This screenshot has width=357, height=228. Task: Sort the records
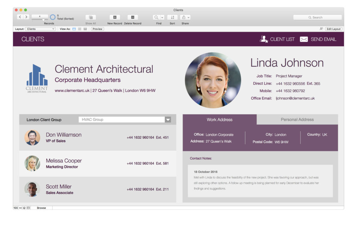coord(172,17)
